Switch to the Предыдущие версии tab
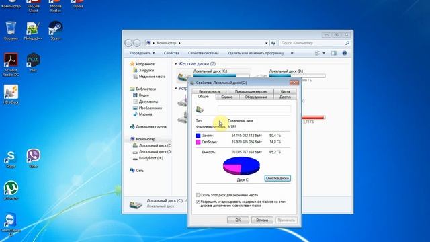430x242 pixels. click(x=251, y=91)
